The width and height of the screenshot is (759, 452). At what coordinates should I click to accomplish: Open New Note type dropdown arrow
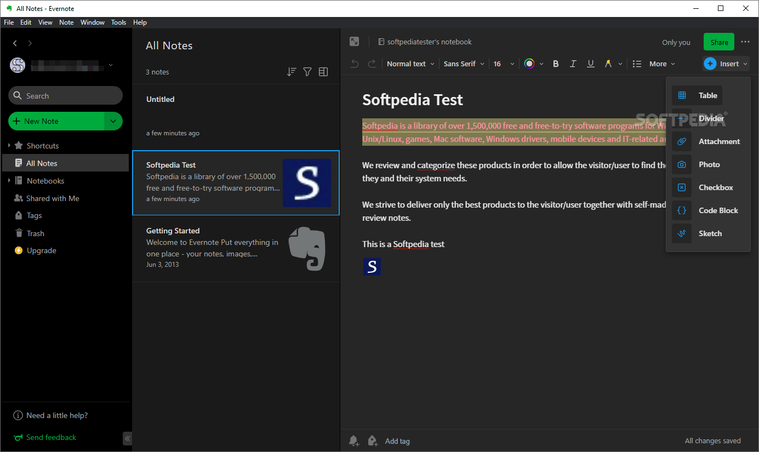coord(113,121)
